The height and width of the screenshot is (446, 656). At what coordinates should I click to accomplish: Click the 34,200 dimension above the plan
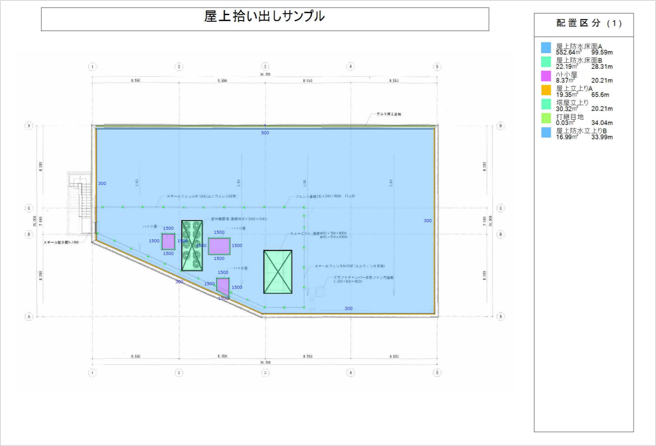pos(265,74)
